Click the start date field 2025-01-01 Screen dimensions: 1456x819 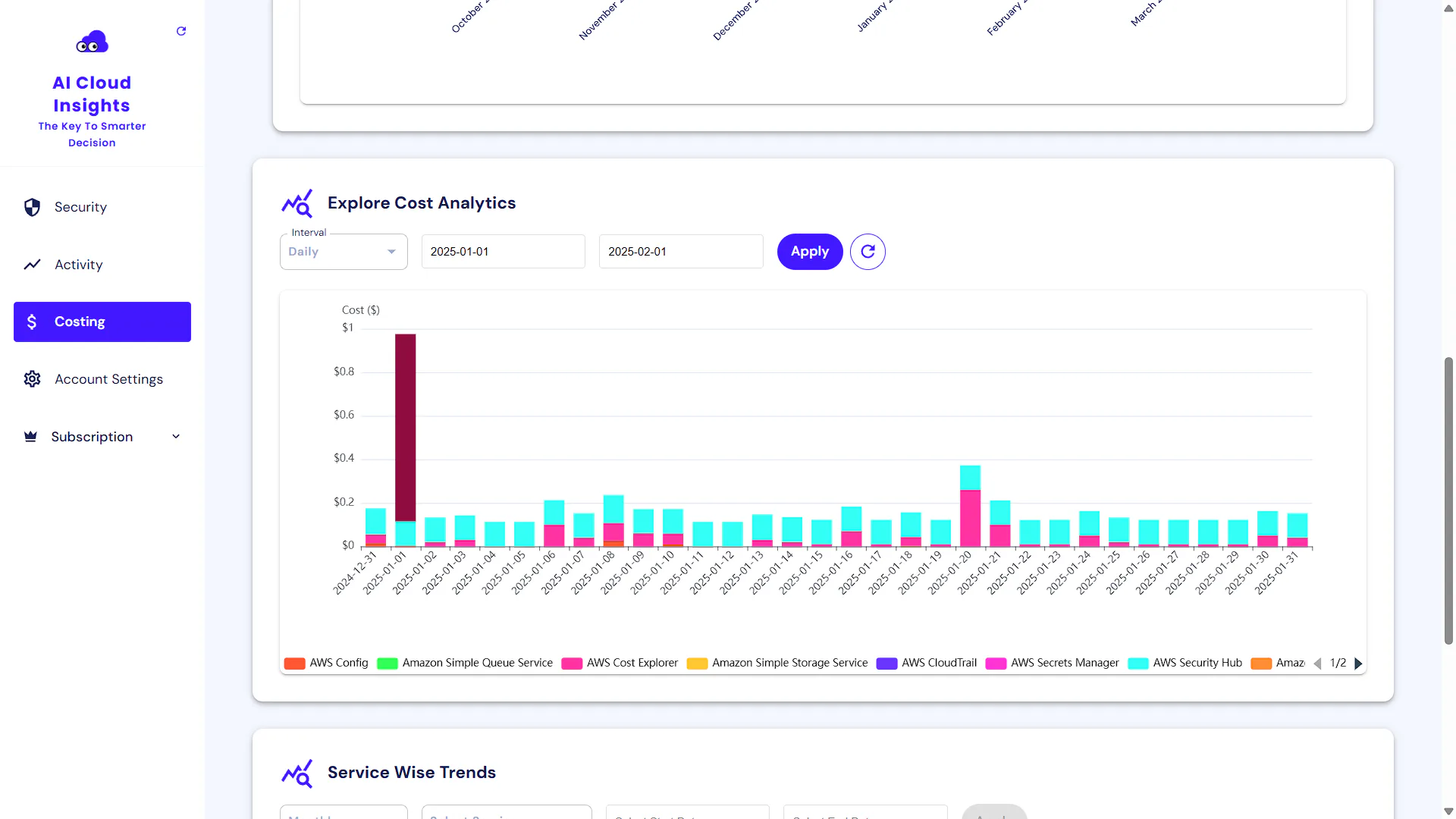coord(504,252)
